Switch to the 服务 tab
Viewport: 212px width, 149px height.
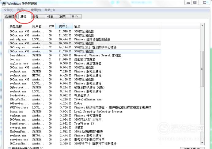tap(39, 17)
